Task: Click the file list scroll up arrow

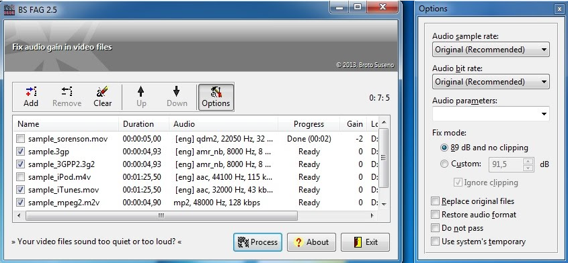Action: click(384, 122)
